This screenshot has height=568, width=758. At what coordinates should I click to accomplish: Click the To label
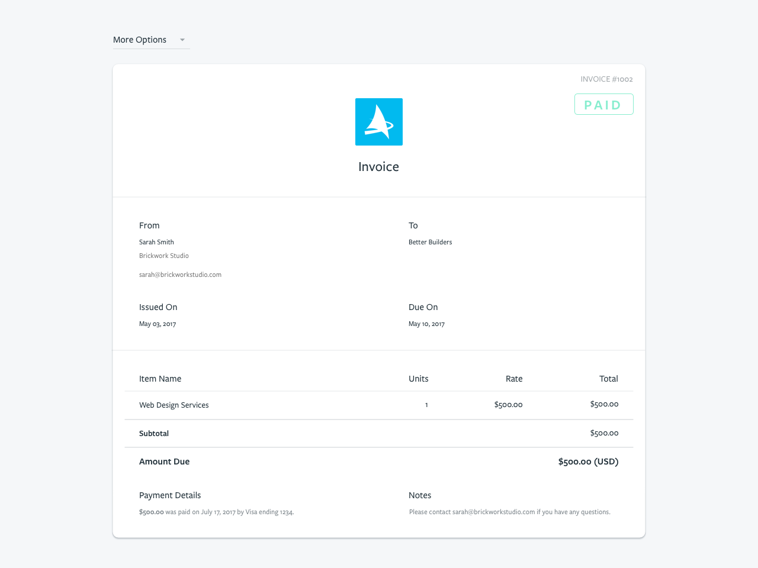click(x=413, y=225)
